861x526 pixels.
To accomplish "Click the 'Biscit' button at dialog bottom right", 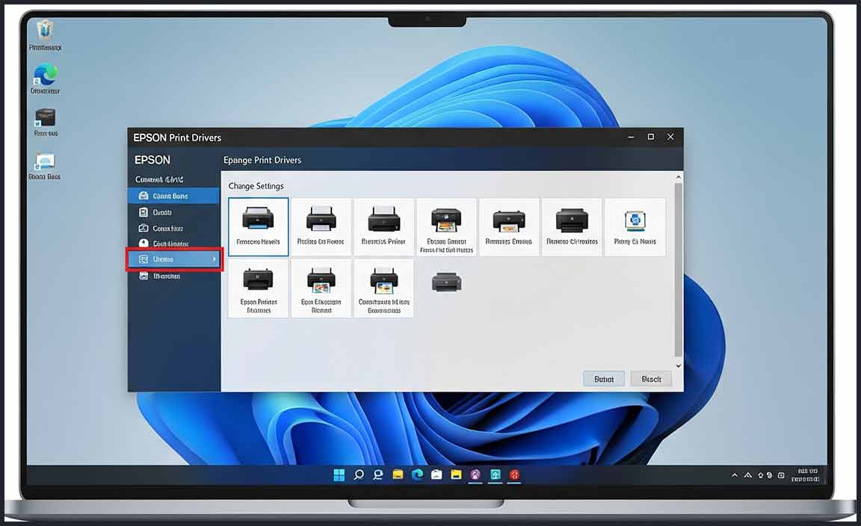I will [651, 379].
